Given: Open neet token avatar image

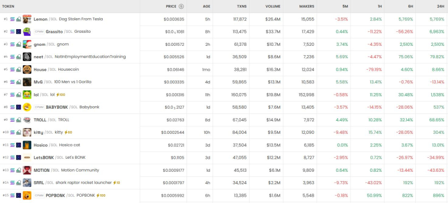Looking at the screenshot, I should [x=27, y=57].
